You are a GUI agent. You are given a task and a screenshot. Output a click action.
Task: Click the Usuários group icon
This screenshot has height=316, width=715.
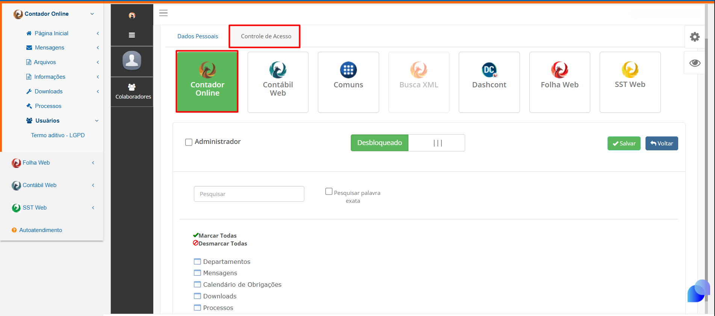coord(29,121)
